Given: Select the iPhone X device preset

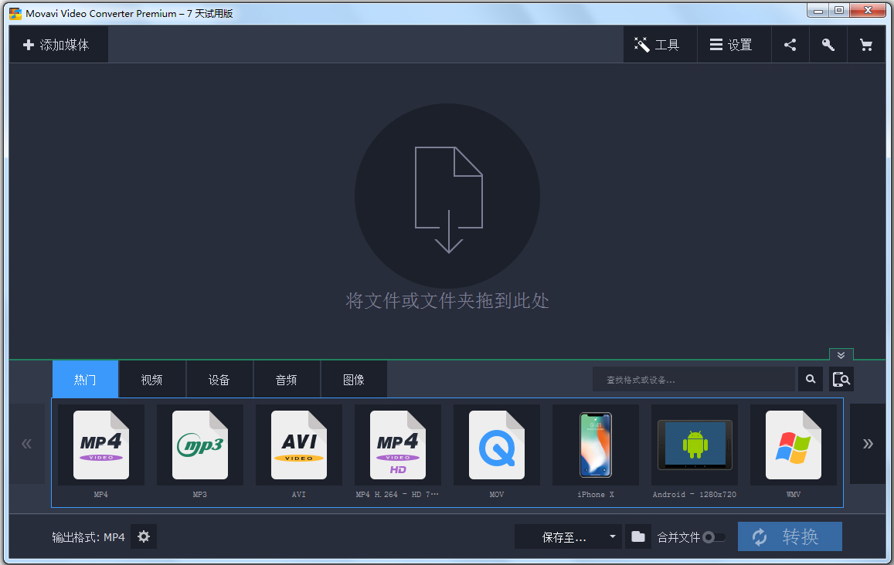Looking at the screenshot, I should click(596, 445).
